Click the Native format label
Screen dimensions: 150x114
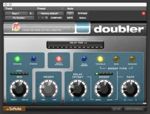pos(83,18)
